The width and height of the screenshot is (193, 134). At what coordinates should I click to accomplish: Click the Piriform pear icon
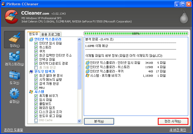tap(184, 17)
